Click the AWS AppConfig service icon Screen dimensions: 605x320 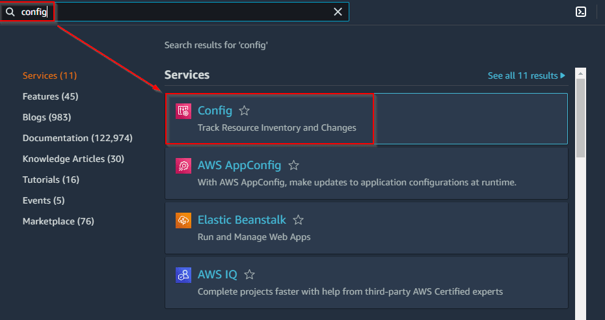183,166
